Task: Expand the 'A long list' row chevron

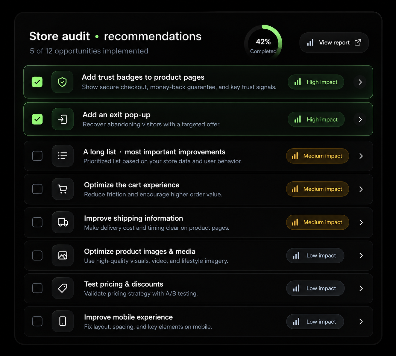Action: pyautogui.click(x=361, y=156)
